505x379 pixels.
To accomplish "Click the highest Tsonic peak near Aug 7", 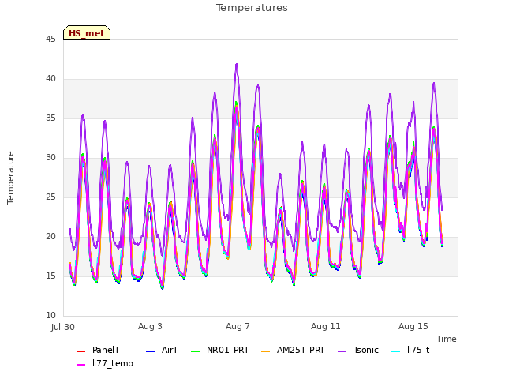I will (237, 65).
